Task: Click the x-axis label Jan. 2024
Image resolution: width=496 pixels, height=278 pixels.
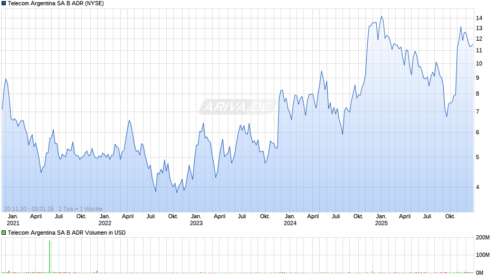Action: pos(290,220)
